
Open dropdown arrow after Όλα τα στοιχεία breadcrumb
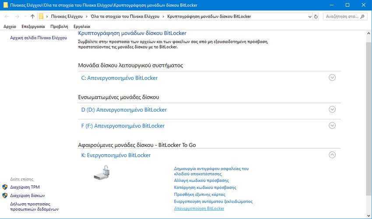click(163, 16)
